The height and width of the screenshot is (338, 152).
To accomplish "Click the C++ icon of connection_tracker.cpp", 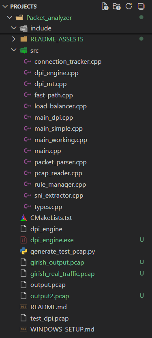I will (28, 62).
